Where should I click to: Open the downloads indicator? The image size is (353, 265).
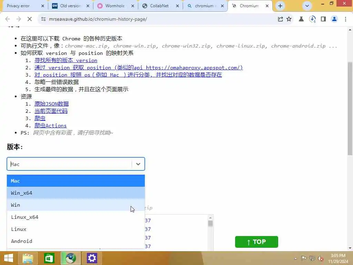tap(312, 19)
